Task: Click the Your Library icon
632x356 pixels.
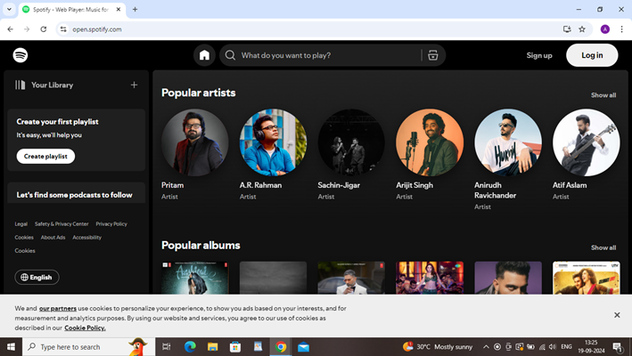Action: pyautogui.click(x=21, y=85)
